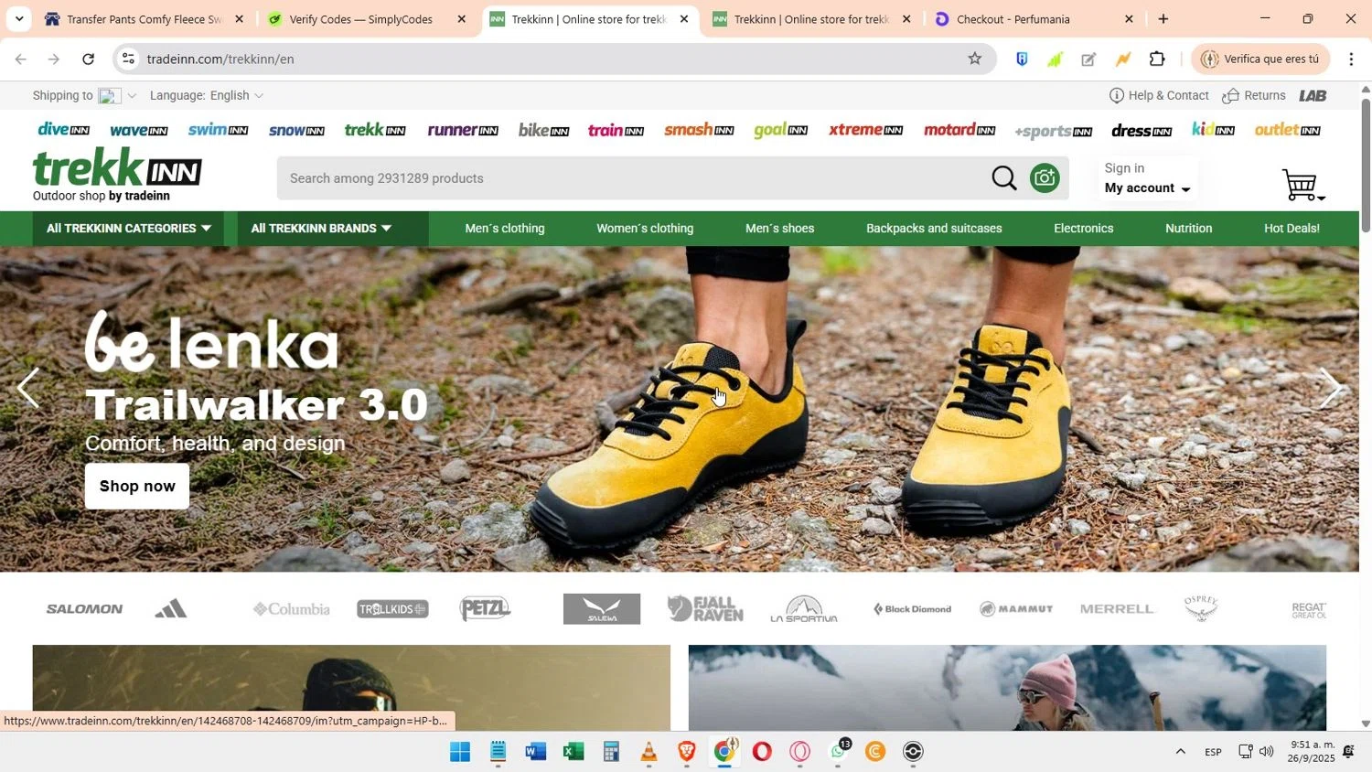Open the xtremeinn store logo
The width and height of the screenshot is (1372, 772).
pyautogui.click(x=865, y=130)
